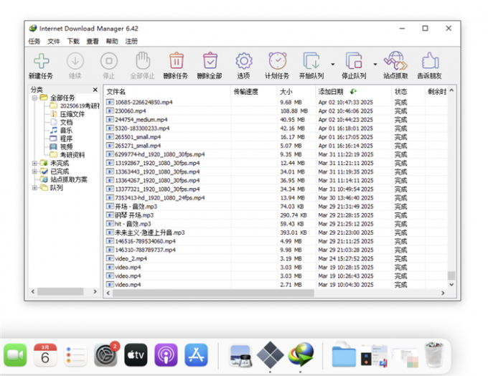Viewport: 488px width, 376px height.
Task: Select the 视频 category
Action: click(x=66, y=146)
